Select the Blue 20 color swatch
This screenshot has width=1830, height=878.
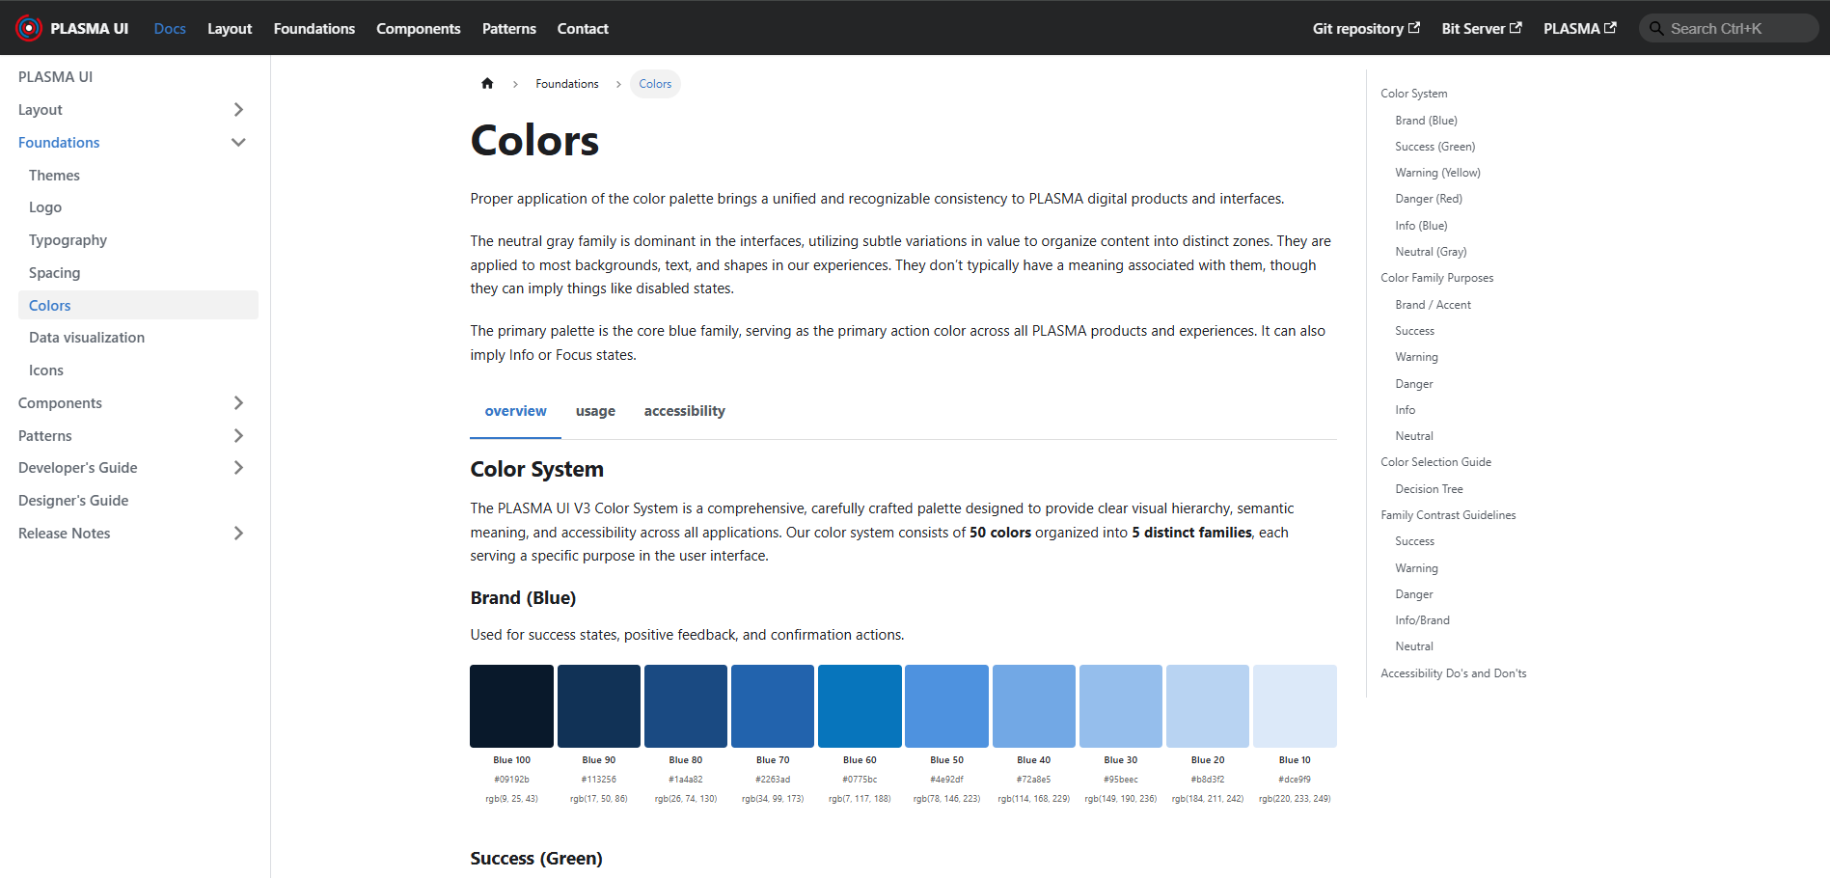pos(1208,706)
